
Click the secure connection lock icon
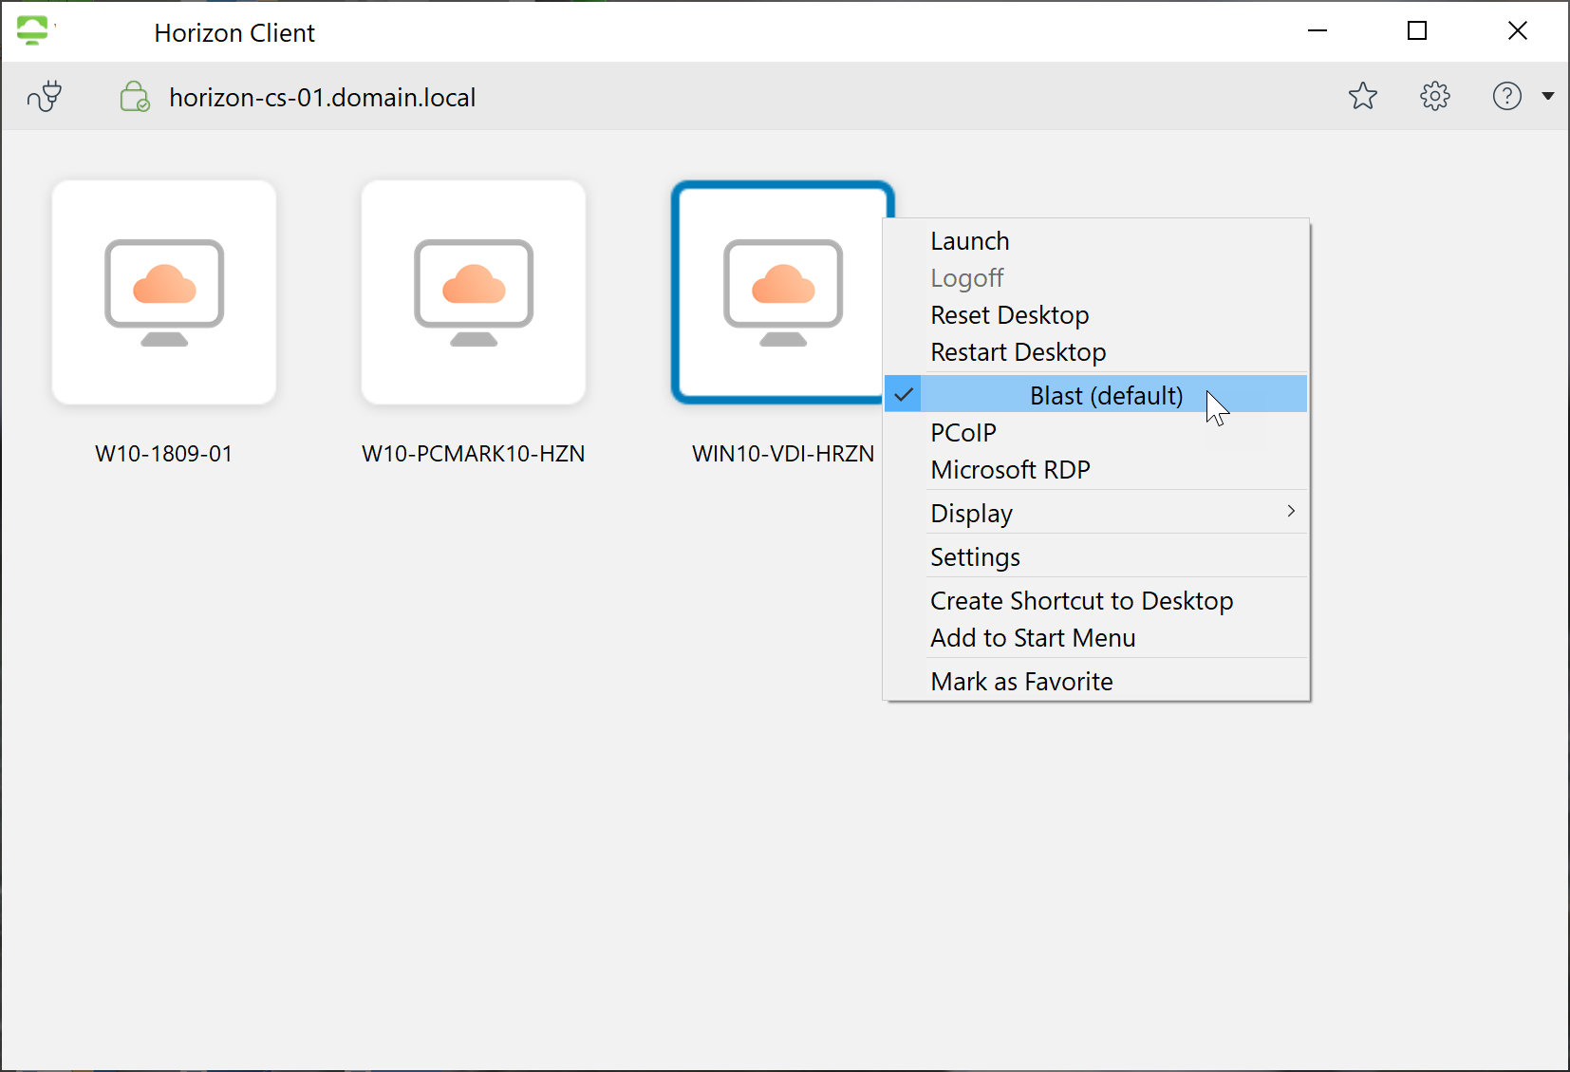coord(134,96)
